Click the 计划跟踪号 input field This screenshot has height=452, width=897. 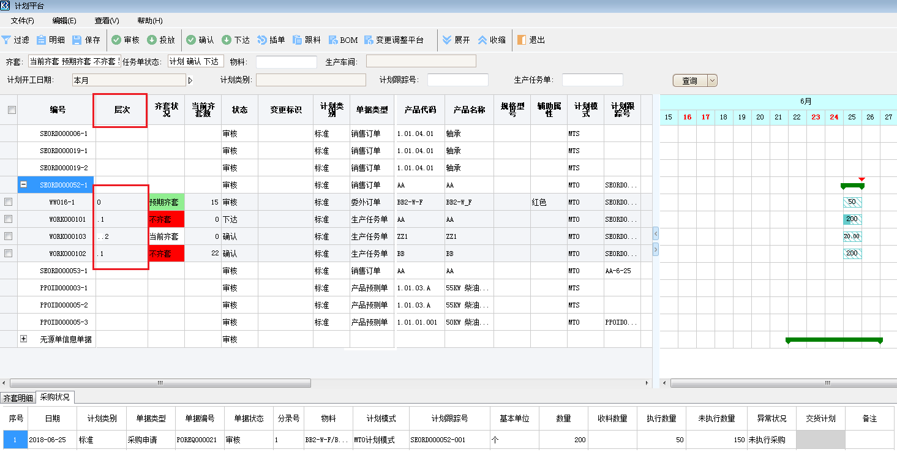pyautogui.click(x=457, y=80)
